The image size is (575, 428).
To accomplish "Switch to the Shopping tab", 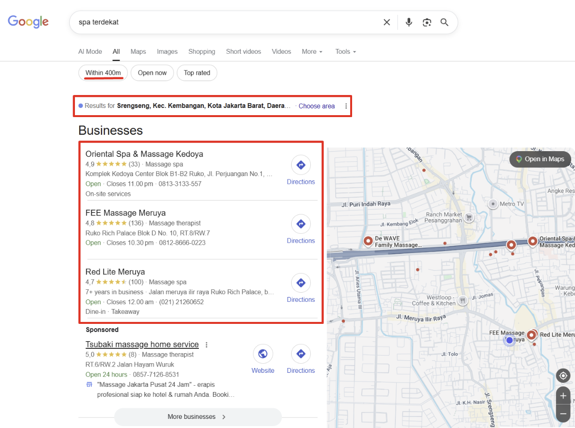I will (x=202, y=52).
